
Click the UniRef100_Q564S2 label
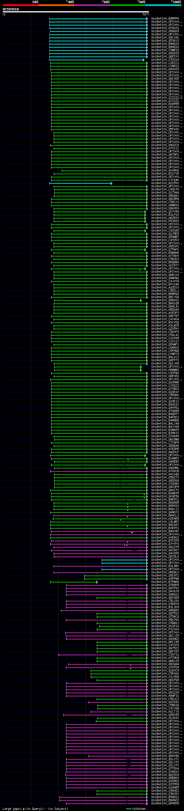[x=165, y=300]
